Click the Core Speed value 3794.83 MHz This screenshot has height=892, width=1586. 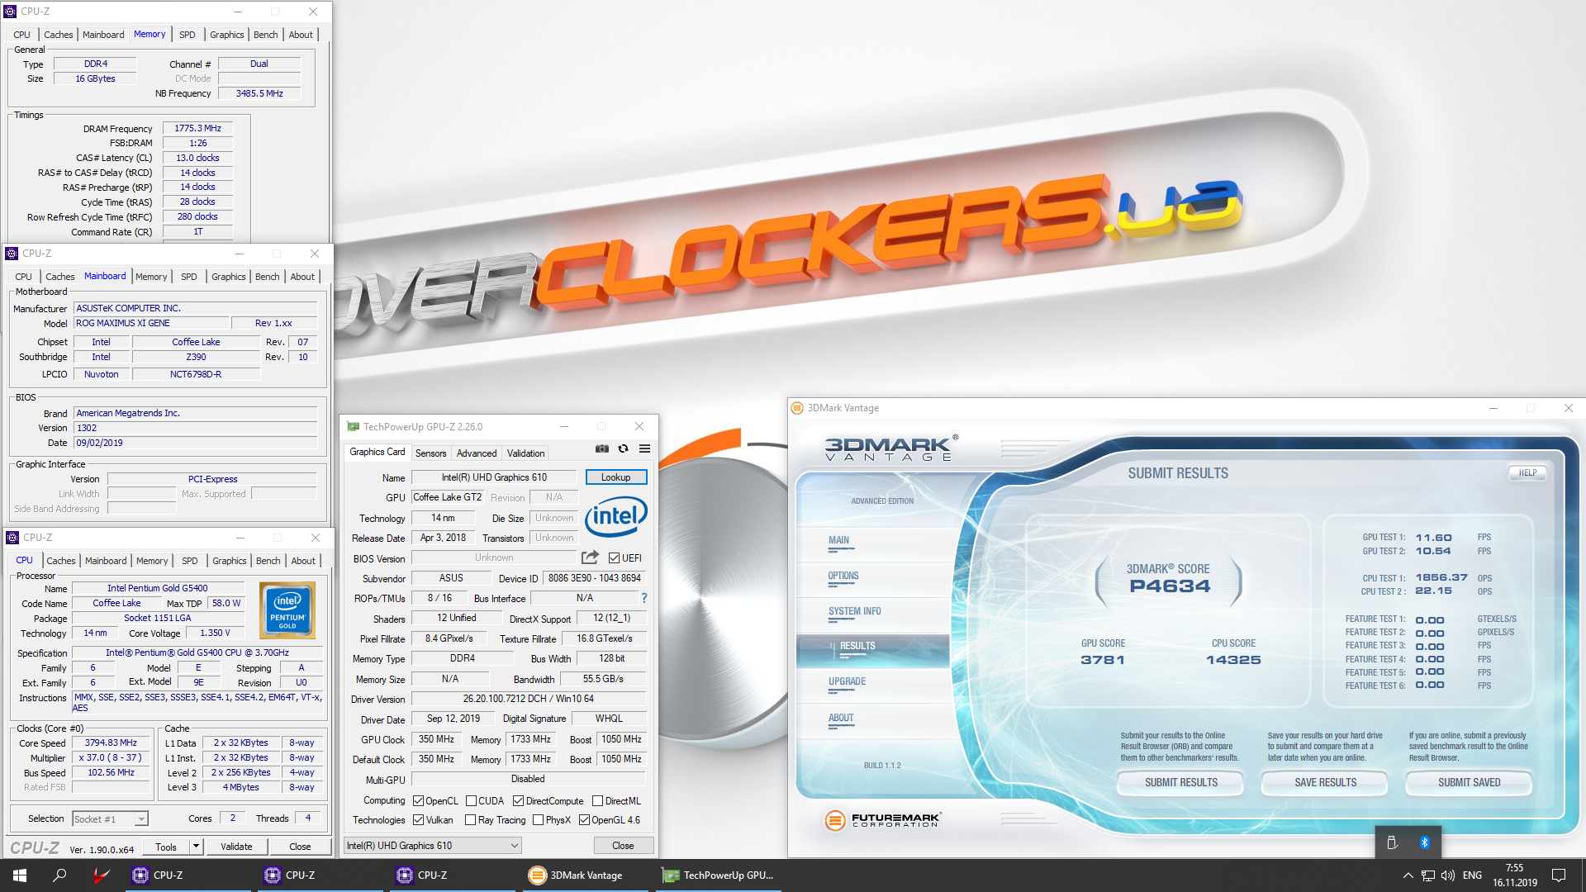point(112,743)
